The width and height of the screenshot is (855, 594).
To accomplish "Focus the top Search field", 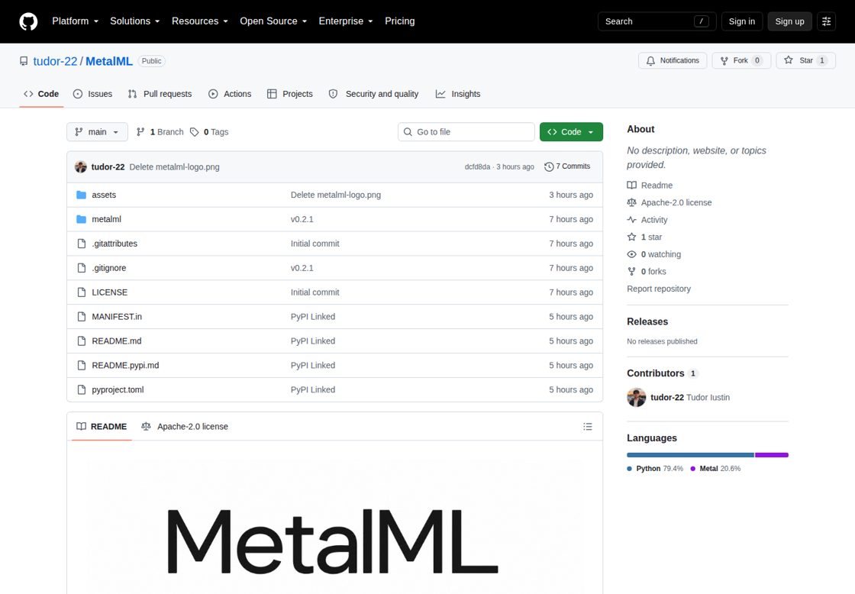I will [657, 21].
